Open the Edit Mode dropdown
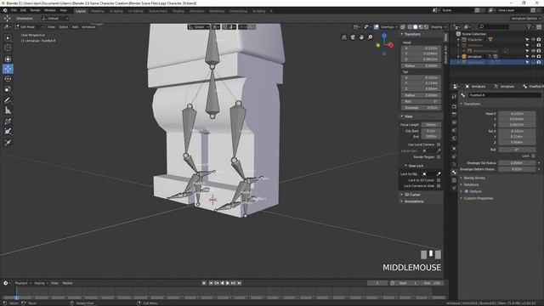This screenshot has width=544, height=306. tap(29, 26)
